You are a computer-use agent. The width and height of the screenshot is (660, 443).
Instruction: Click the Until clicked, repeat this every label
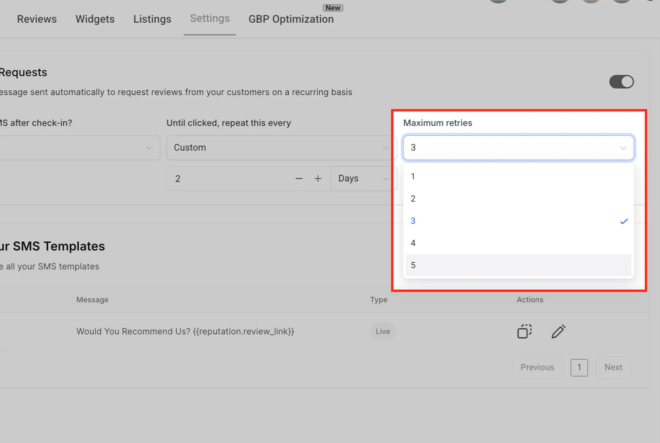(229, 123)
